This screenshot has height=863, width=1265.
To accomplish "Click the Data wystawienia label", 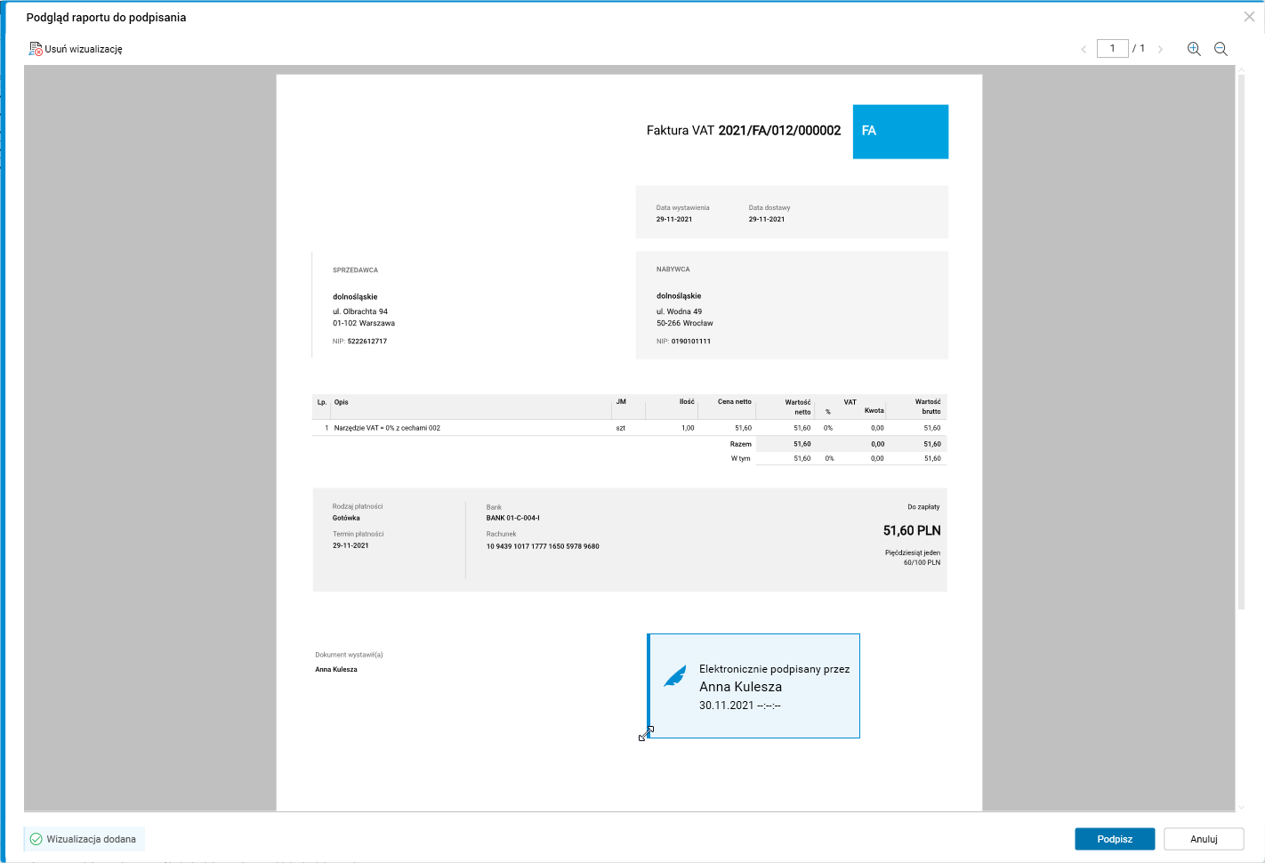I will (683, 208).
